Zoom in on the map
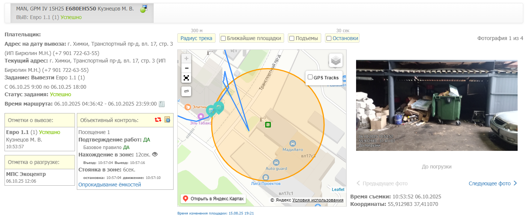 186,58
